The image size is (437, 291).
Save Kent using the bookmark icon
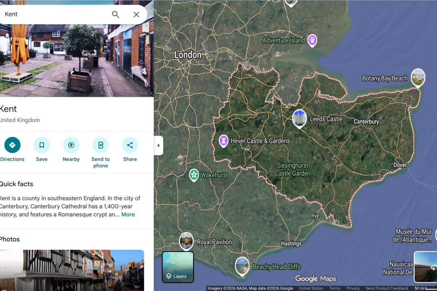[x=42, y=145]
